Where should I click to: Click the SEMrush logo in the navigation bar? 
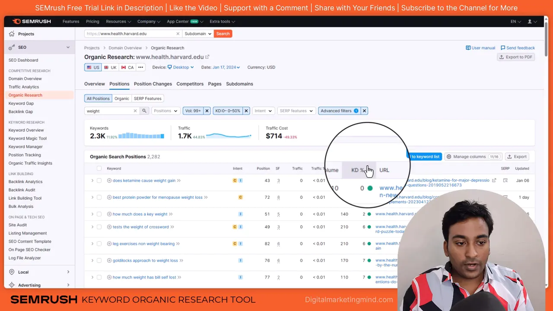31,21
